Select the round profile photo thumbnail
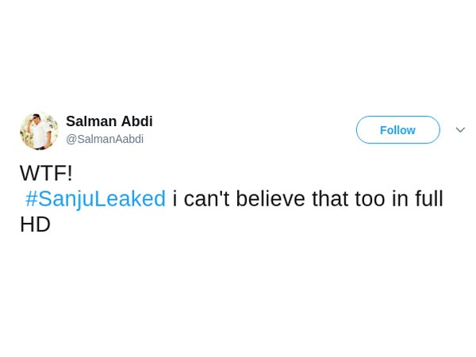The image size is (476, 357). (x=39, y=130)
